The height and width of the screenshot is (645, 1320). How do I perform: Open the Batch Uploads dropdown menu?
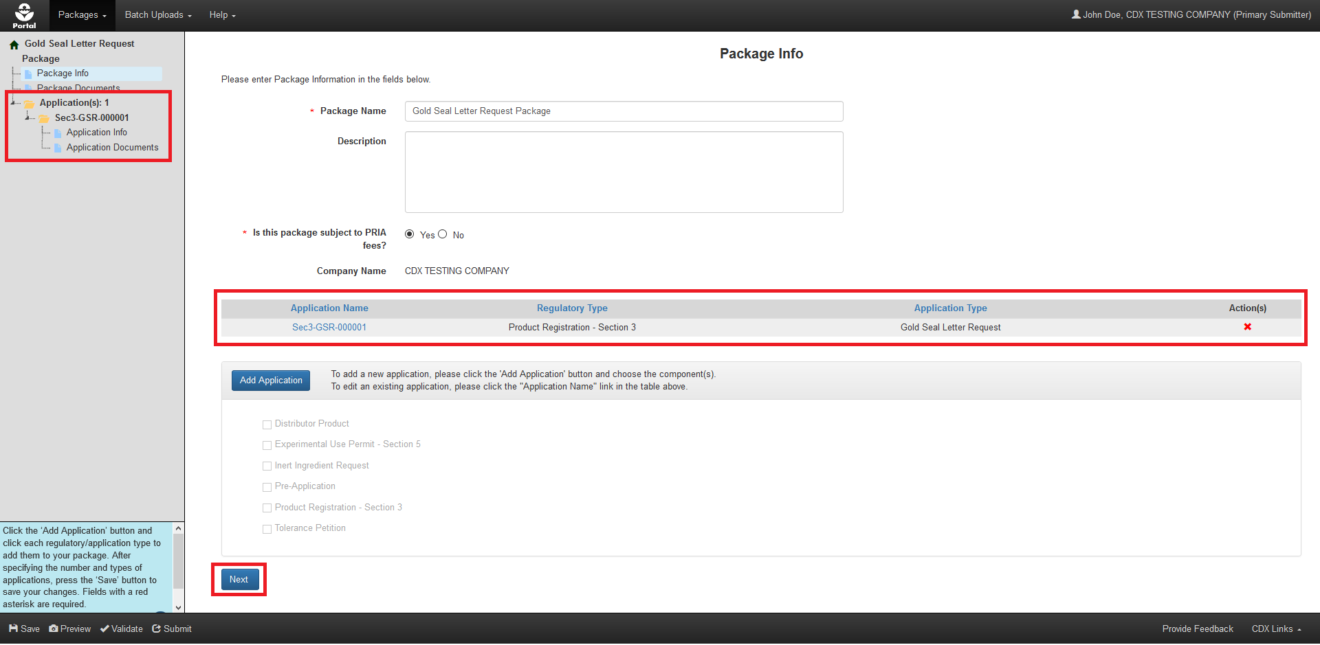158,15
